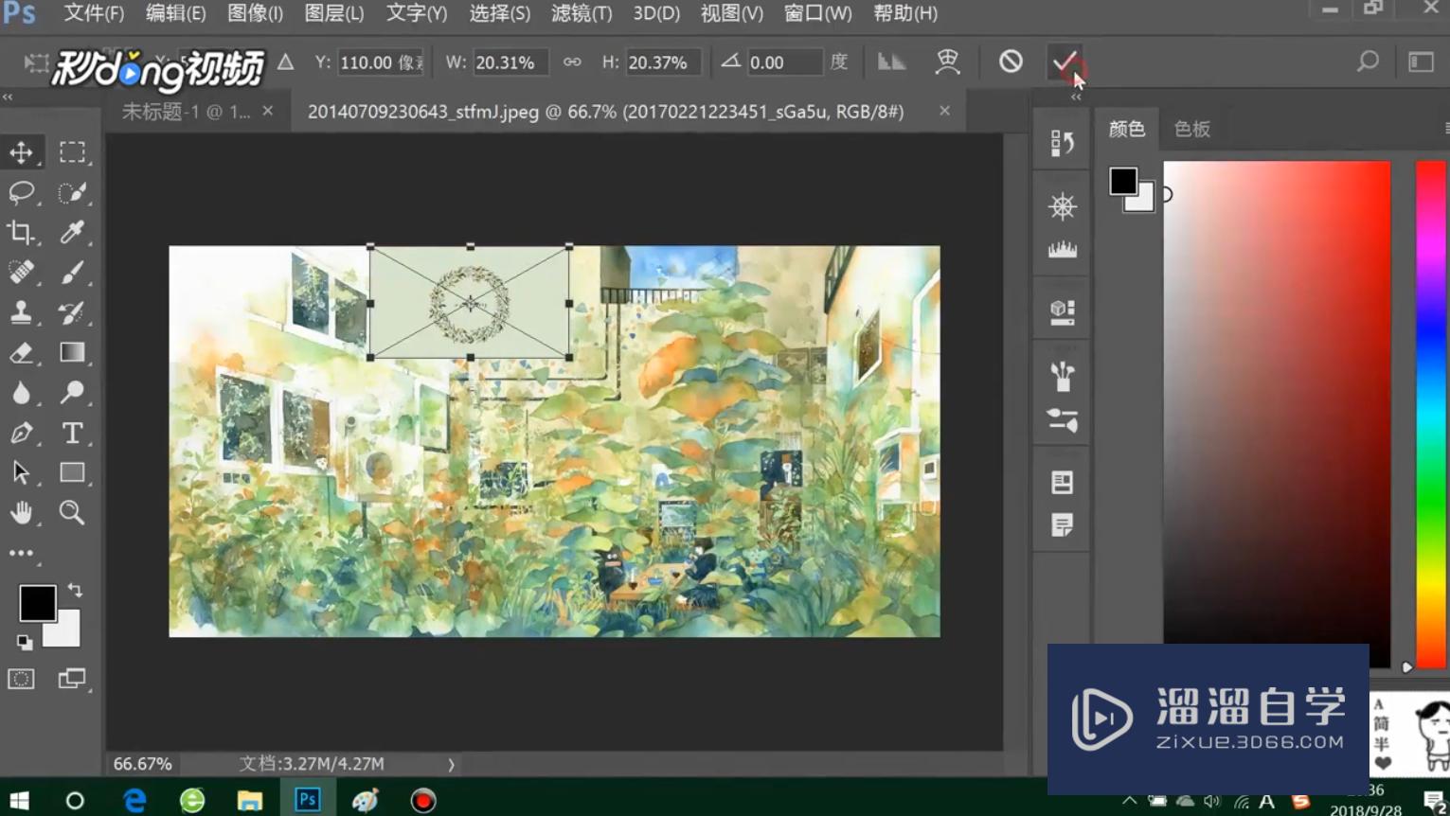Toggle warp mode for the transform
The width and height of the screenshot is (1450, 816).
(947, 62)
